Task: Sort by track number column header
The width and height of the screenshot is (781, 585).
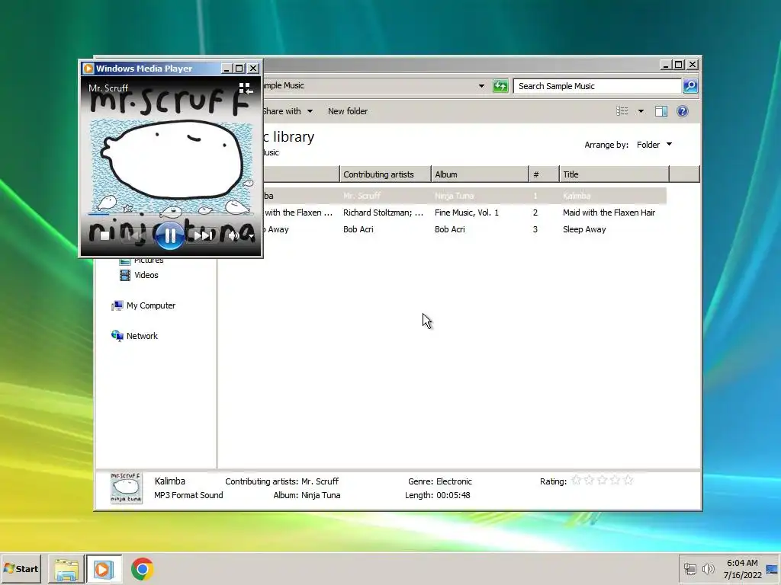Action: pos(544,174)
